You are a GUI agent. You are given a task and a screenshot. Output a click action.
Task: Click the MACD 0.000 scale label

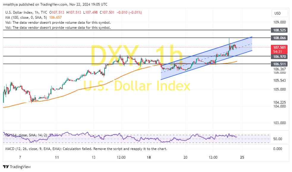pyautogui.click(x=277, y=149)
